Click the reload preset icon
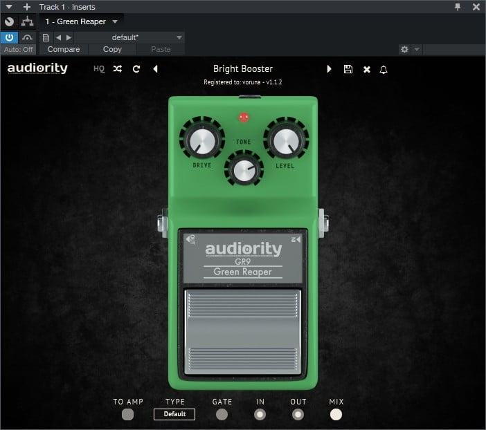 136,68
